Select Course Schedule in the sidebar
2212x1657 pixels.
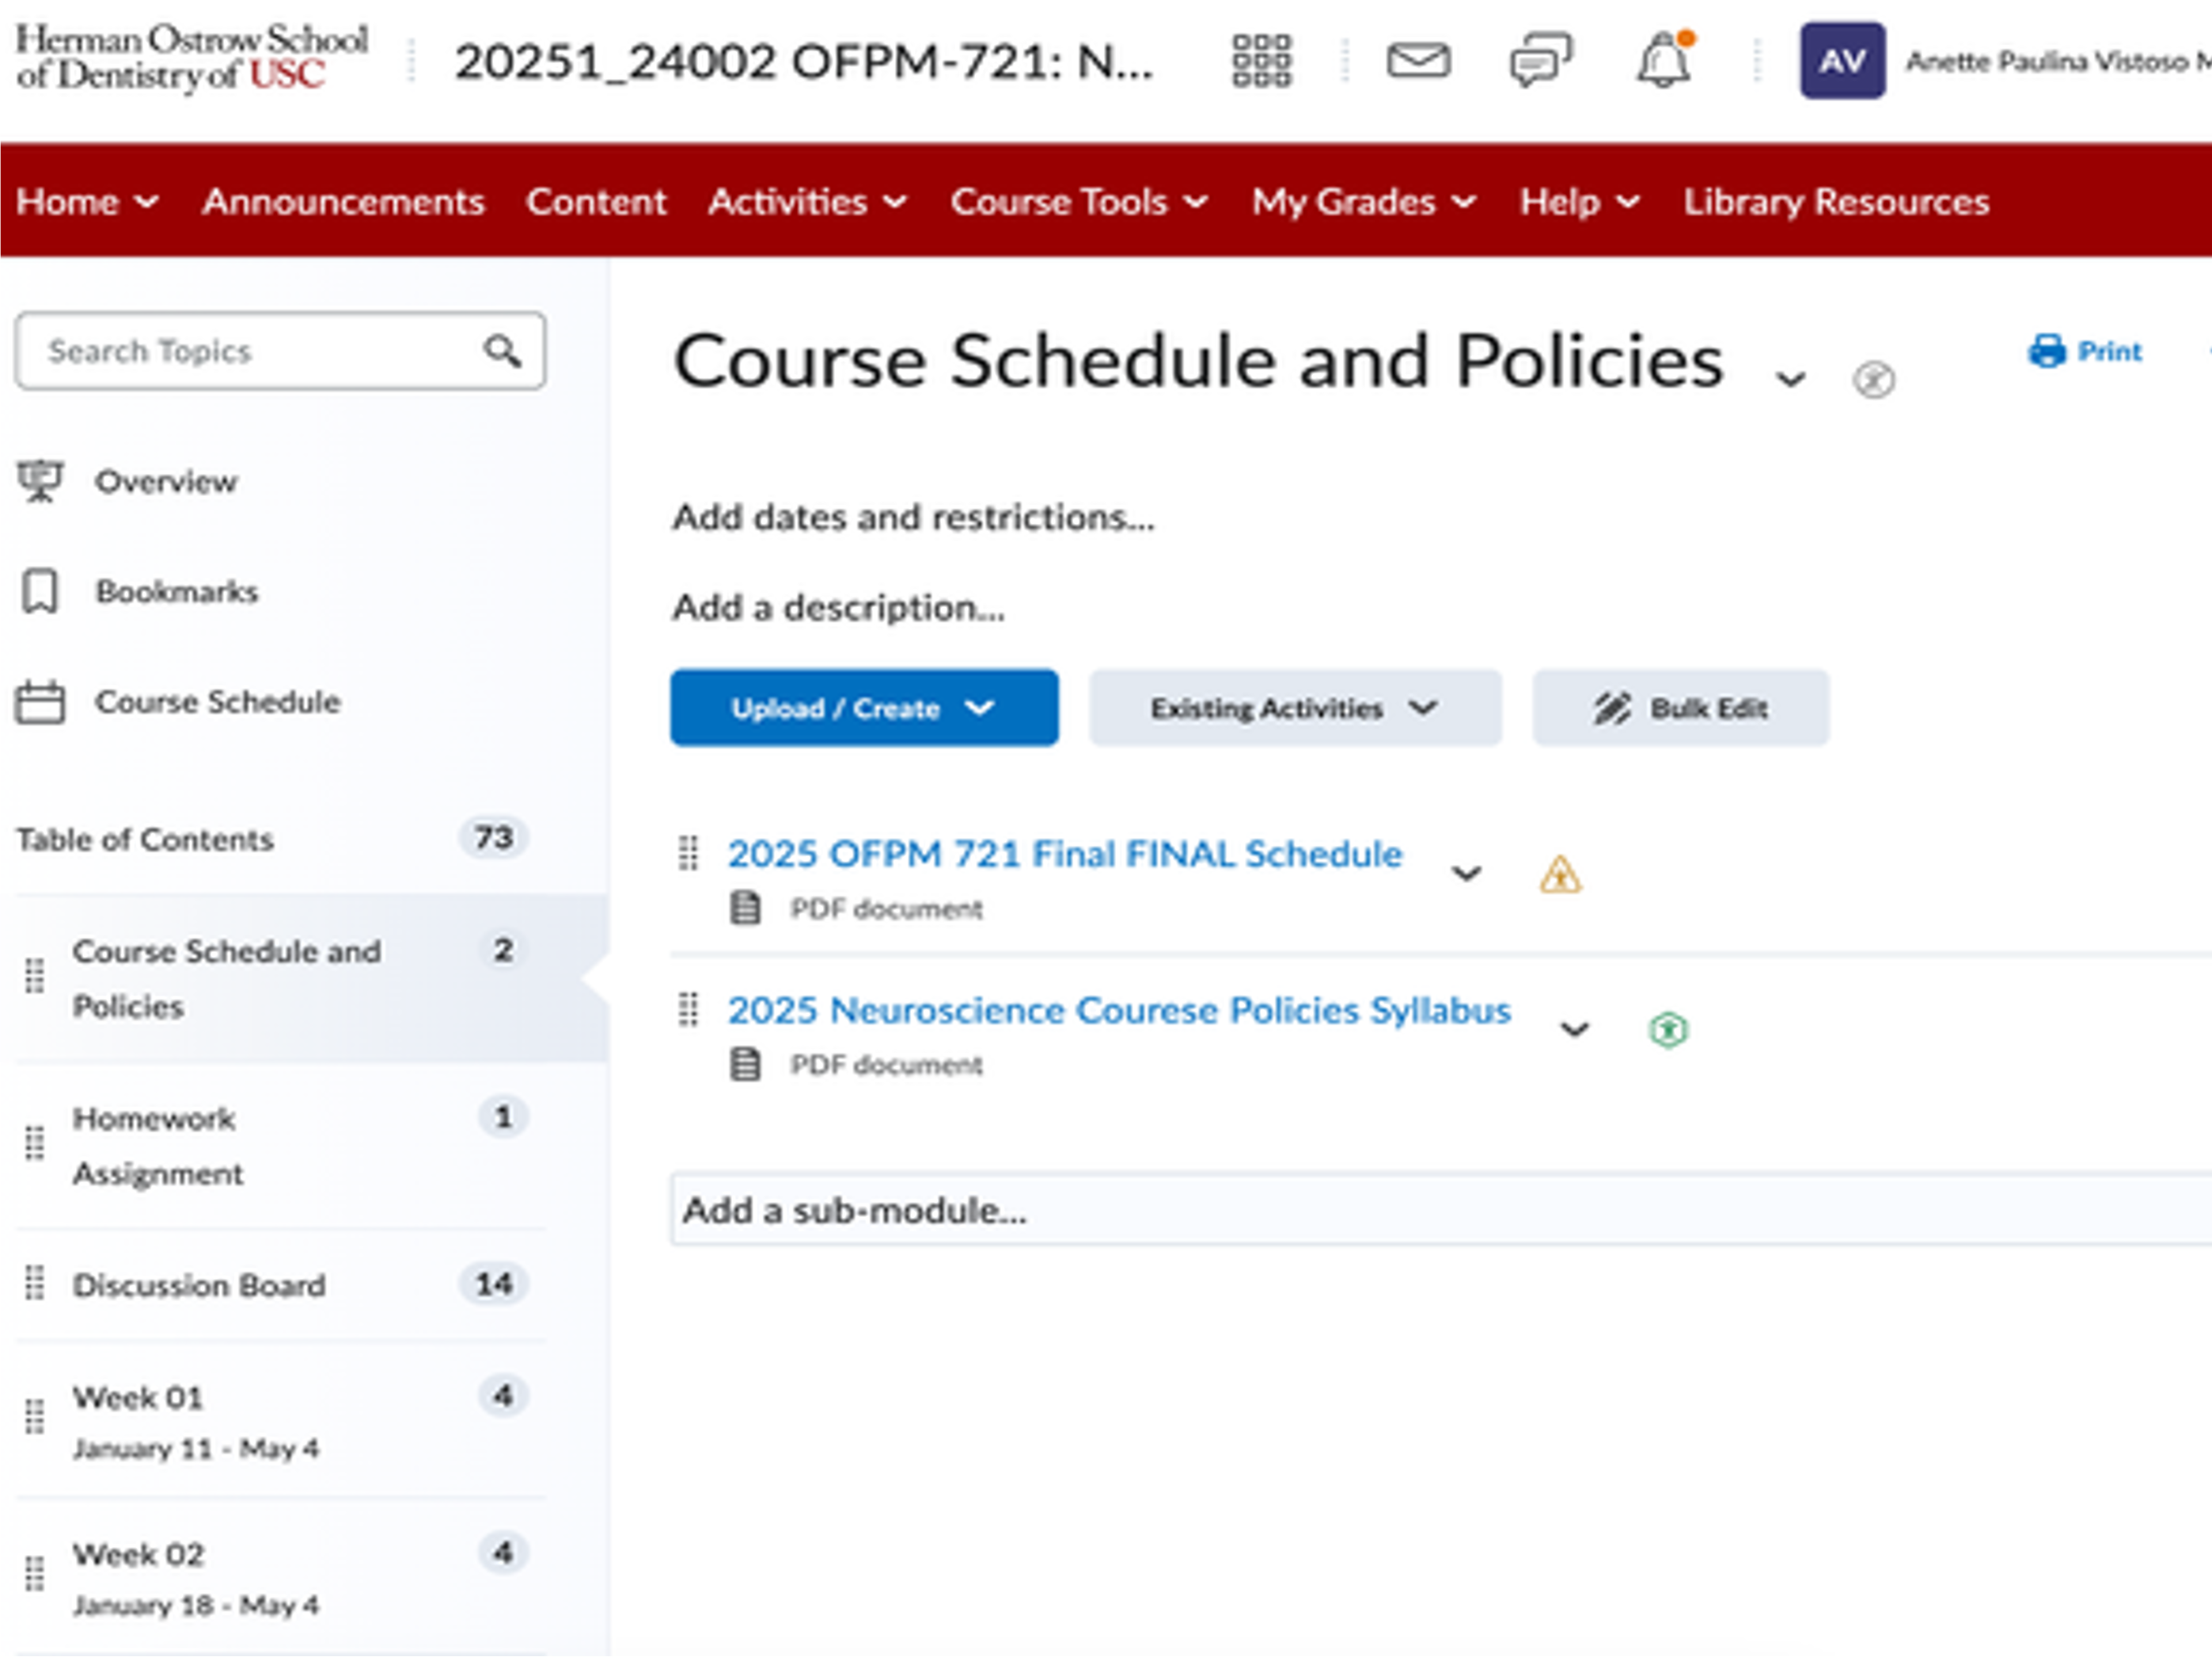(218, 701)
